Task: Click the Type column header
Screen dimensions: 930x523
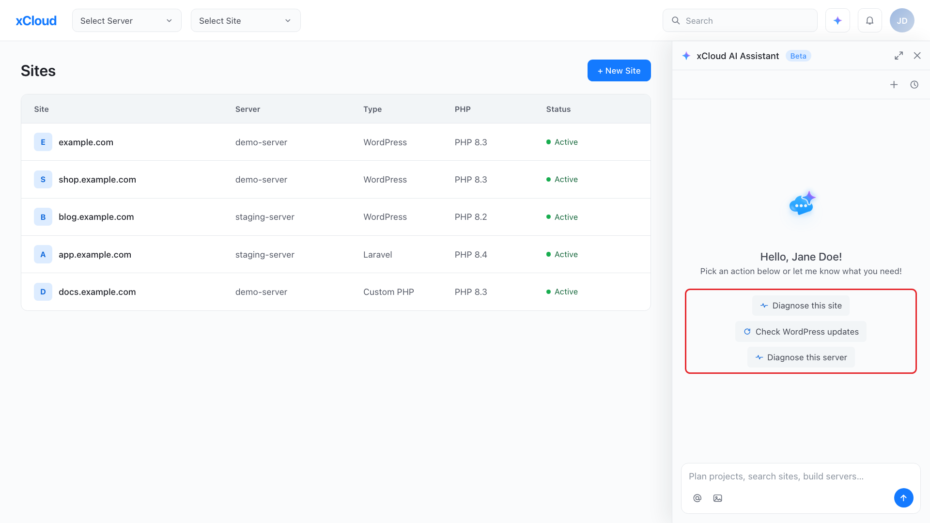Action: pyautogui.click(x=372, y=109)
